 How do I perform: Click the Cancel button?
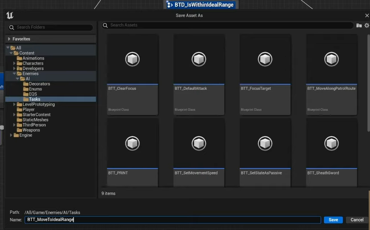point(357,220)
